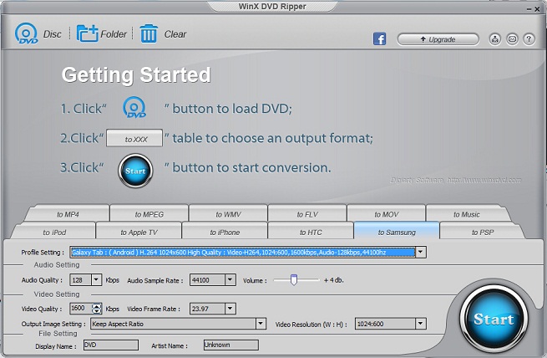Click the Clear label in toolbar
The height and width of the screenshot is (358, 547).
[x=175, y=34]
